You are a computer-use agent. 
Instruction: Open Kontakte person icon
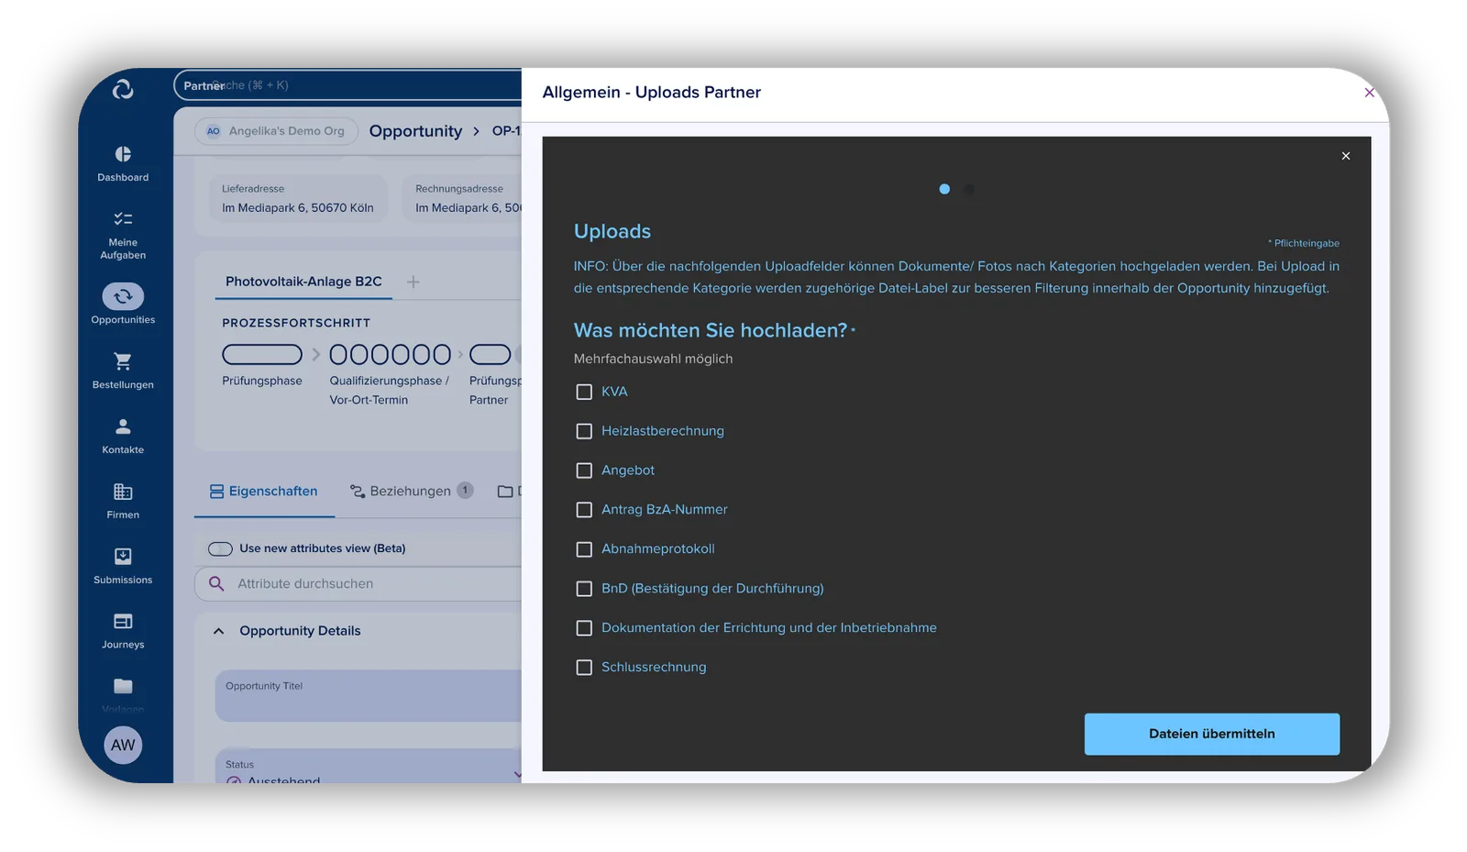point(123,426)
